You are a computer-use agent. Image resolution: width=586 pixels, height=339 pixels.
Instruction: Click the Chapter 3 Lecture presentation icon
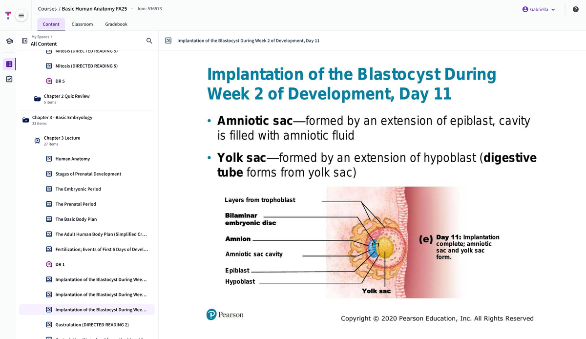pos(38,141)
